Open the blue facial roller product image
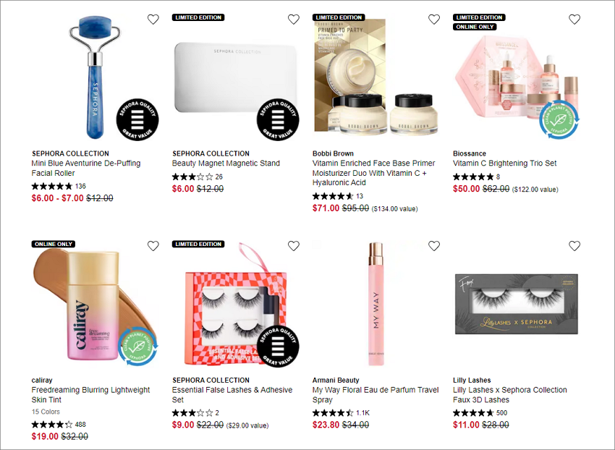 (x=95, y=77)
